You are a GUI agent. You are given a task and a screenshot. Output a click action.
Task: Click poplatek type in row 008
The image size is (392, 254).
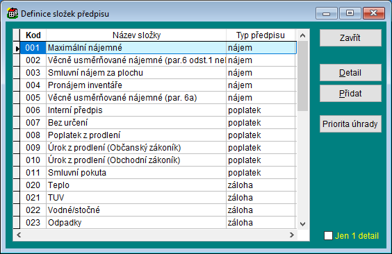click(261, 135)
